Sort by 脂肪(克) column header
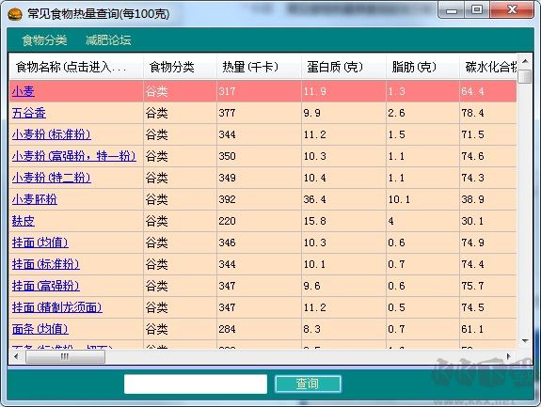The height and width of the screenshot is (407, 541). (x=422, y=67)
